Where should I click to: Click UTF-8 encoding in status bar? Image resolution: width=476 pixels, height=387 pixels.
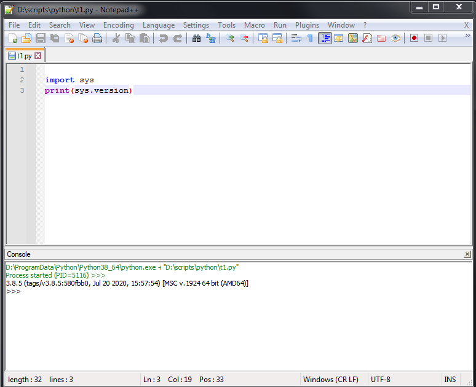coord(381,380)
